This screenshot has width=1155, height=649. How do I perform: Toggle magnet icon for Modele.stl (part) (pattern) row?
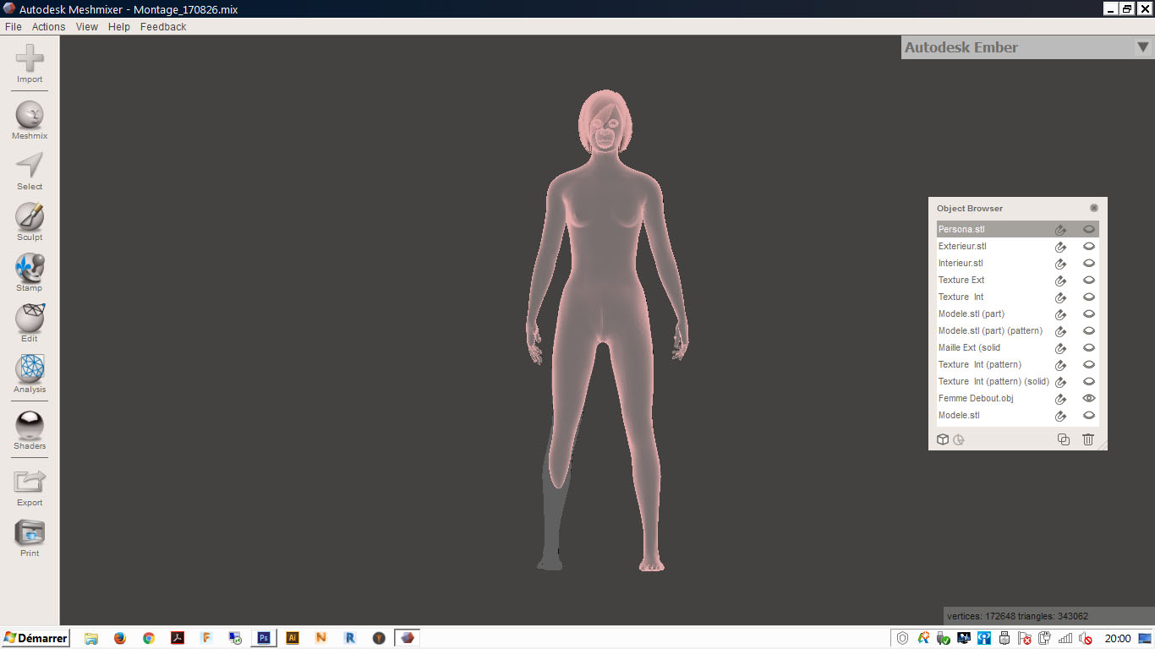[x=1060, y=331]
